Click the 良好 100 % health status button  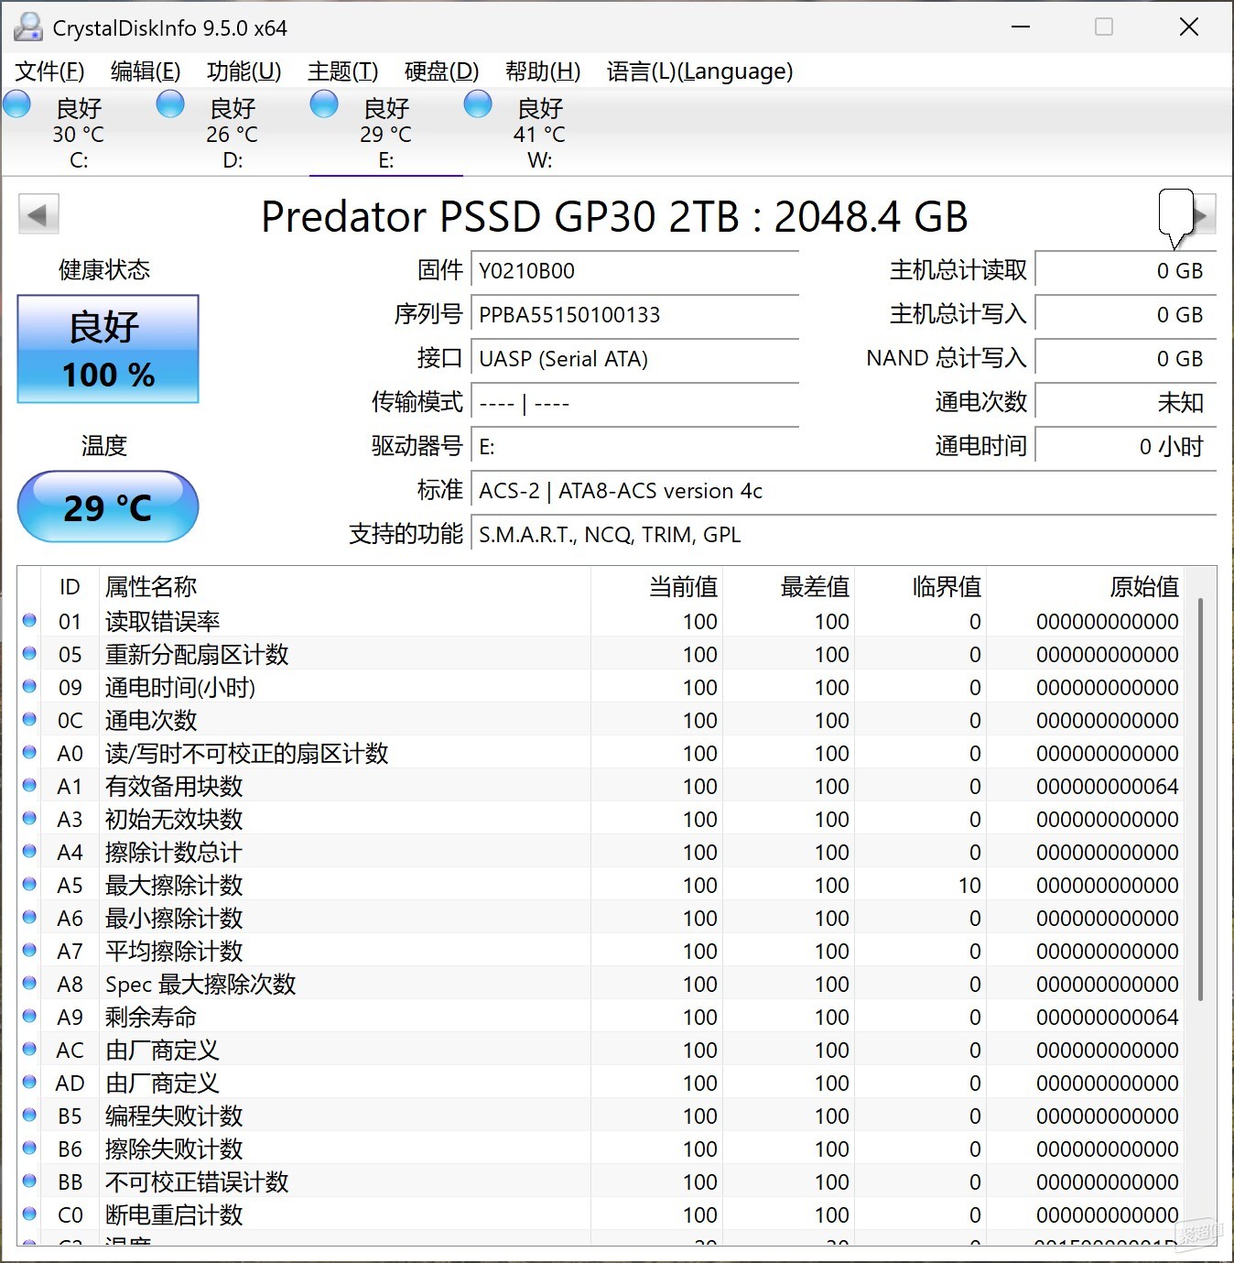pyautogui.click(x=108, y=349)
